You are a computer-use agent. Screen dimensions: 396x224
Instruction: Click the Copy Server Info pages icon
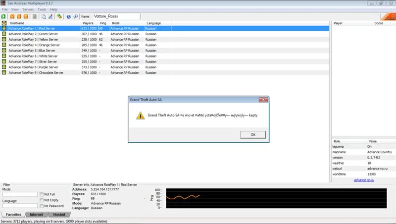[44, 16]
